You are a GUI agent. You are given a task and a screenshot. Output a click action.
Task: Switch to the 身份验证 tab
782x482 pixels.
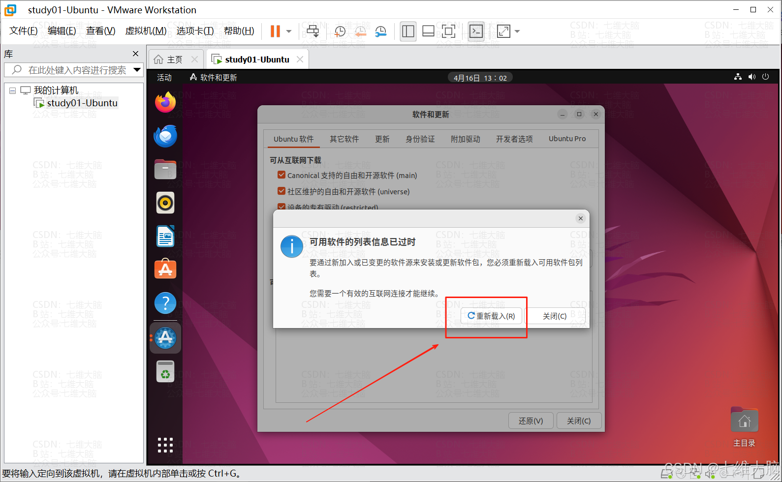[420, 139]
